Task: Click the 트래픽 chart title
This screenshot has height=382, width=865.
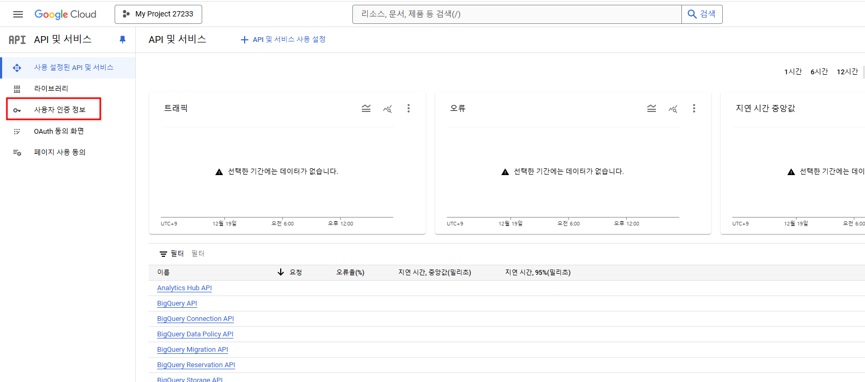Action: [176, 108]
